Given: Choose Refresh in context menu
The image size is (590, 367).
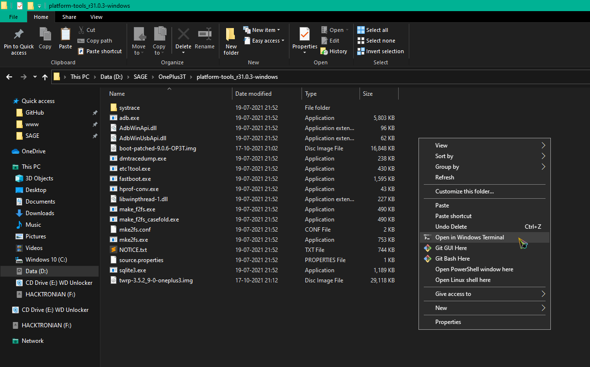Looking at the screenshot, I should 485,177.
